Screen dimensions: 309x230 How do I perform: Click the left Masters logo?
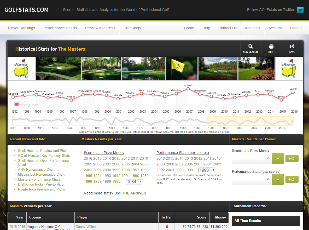(21, 69)
